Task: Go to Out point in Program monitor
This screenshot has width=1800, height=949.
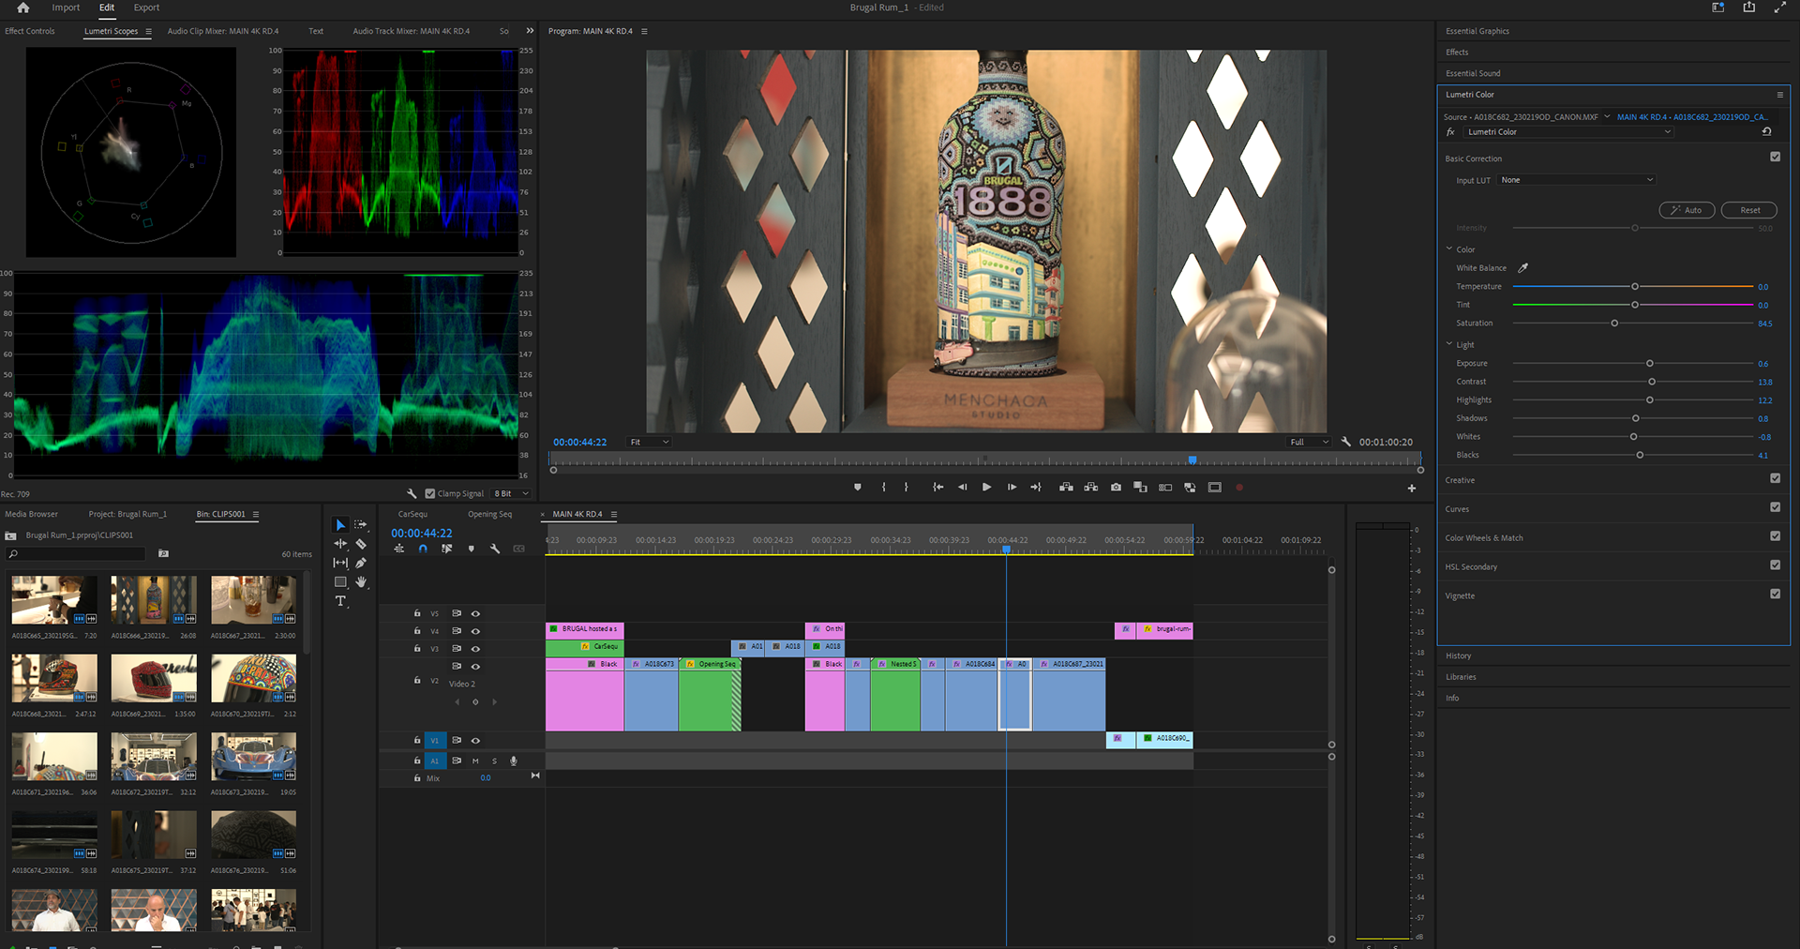Action: click(1036, 488)
